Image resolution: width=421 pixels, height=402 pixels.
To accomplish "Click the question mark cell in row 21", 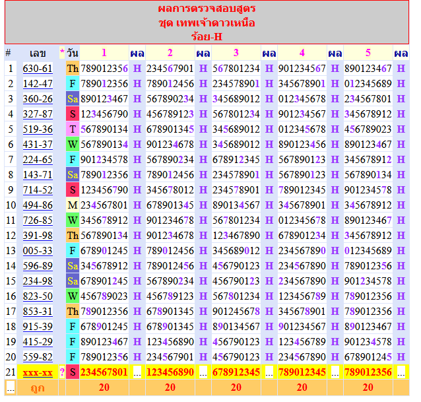I will tap(62, 373).
